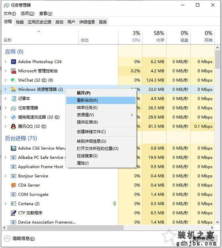This screenshot has width=222, height=248.
Task: Open the 资源值(V) submenu arrow
Action: click(132, 115)
